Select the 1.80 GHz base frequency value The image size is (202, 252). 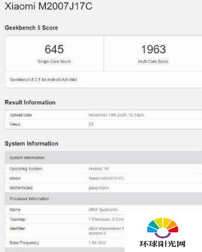(97, 243)
